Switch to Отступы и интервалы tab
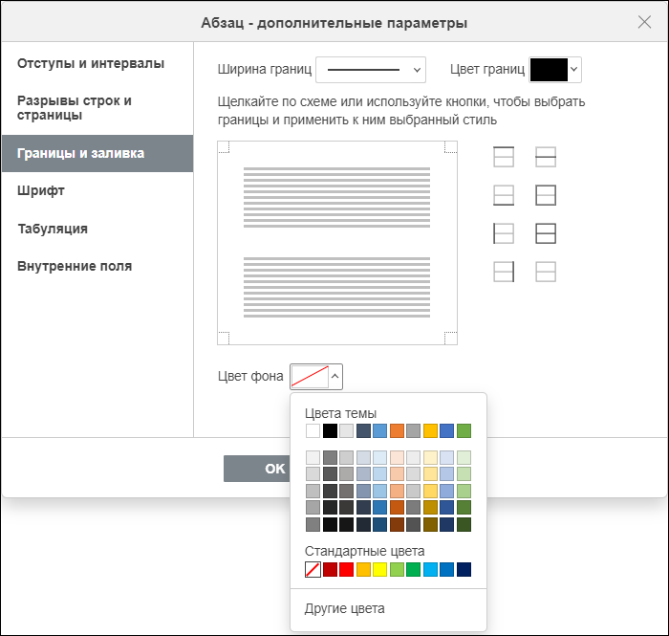Viewport: 669px width, 636px height. [97, 63]
